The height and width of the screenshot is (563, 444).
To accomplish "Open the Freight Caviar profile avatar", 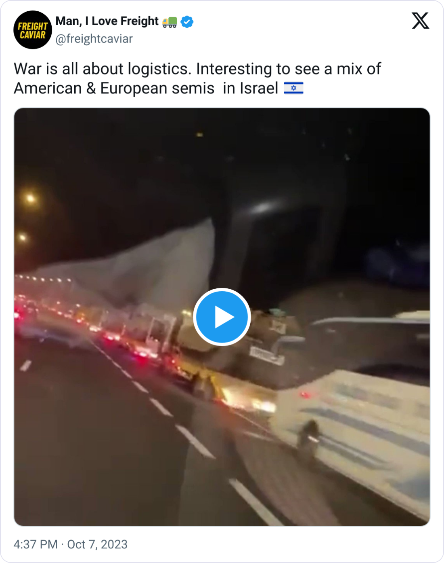I will [x=33, y=30].
